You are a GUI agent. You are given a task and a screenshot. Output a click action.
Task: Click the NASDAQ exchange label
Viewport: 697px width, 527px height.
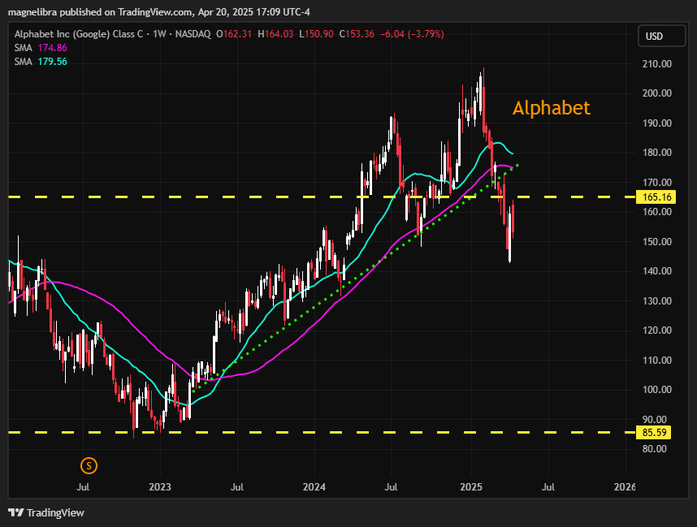[x=193, y=34]
